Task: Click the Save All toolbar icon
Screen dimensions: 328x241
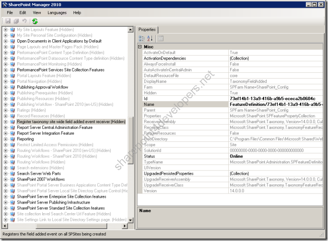Action: click(16, 21)
